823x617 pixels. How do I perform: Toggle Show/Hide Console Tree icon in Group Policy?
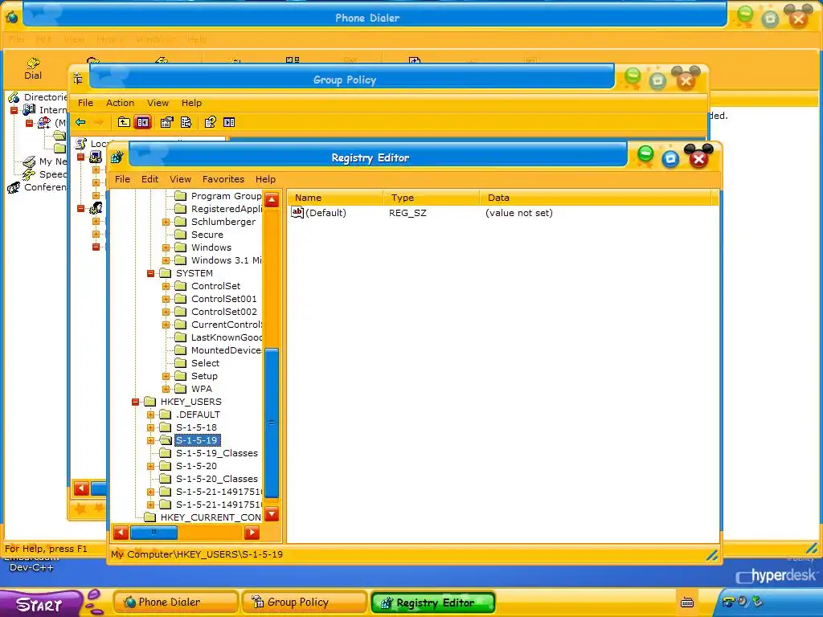143,122
